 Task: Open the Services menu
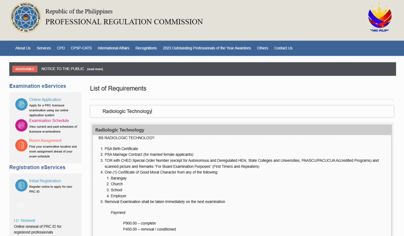pos(43,48)
